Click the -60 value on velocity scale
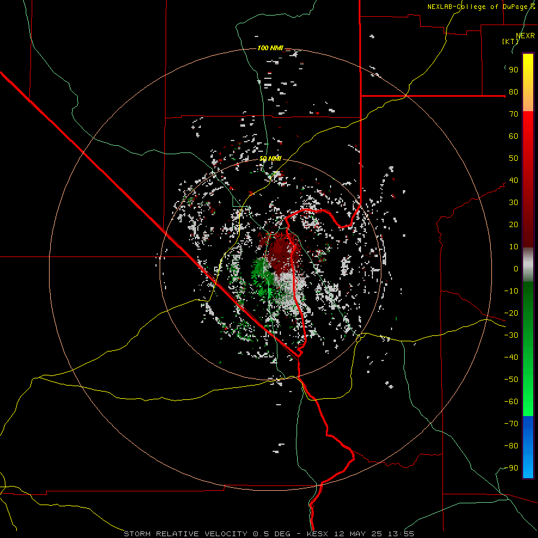 point(511,402)
